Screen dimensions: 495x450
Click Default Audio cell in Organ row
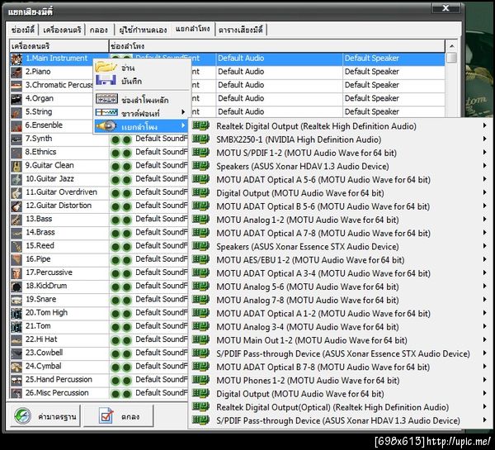(280, 98)
